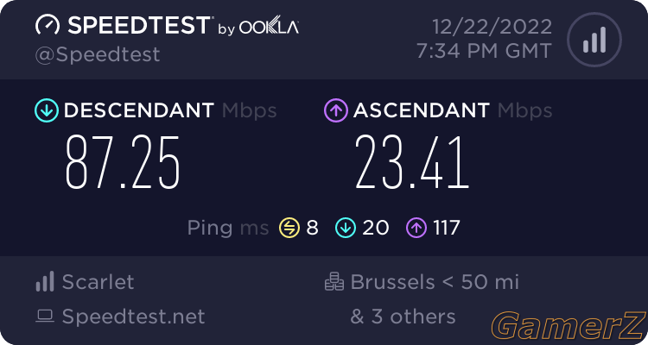Screen dimensions: 648x345
Task: Click the purple upload ping icon
Action: [x=416, y=228]
